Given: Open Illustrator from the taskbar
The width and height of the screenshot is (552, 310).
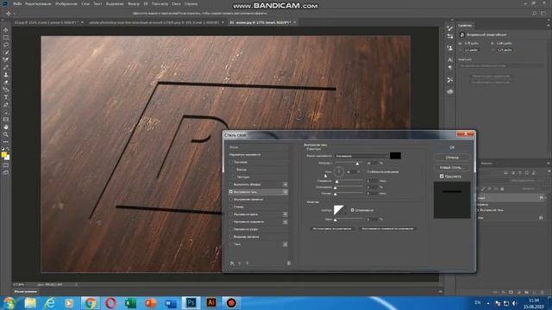Looking at the screenshot, I should [x=211, y=302].
